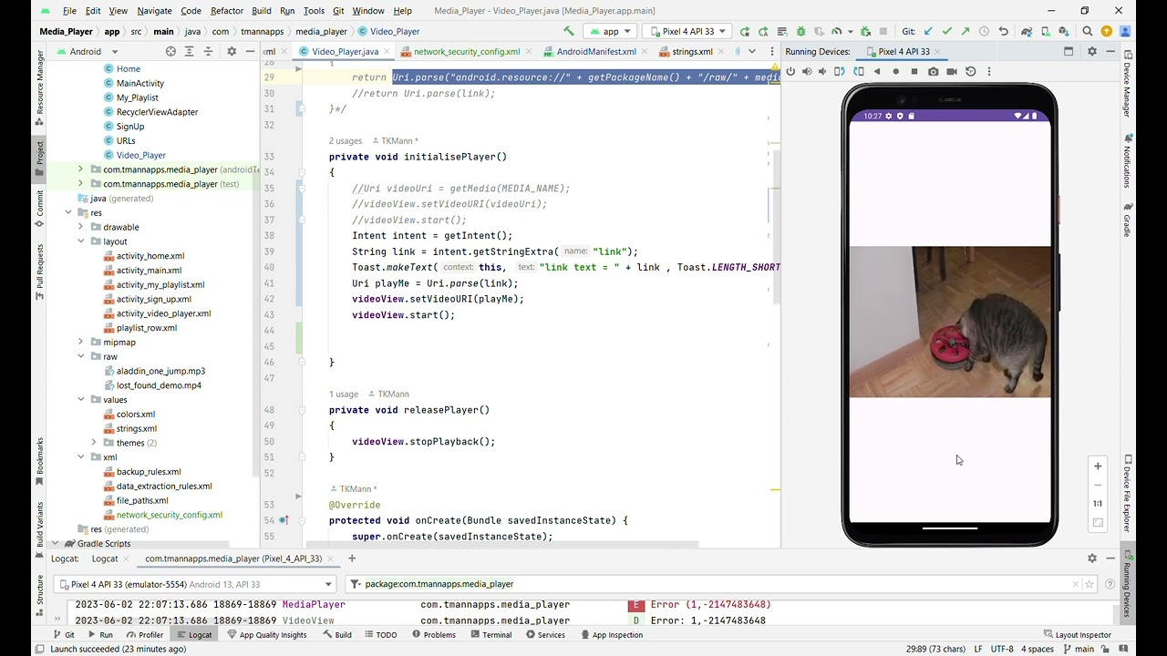The width and height of the screenshot is (1167, 656).
Task: Switch to strings.xml editor tab
Action: point(692,52)
